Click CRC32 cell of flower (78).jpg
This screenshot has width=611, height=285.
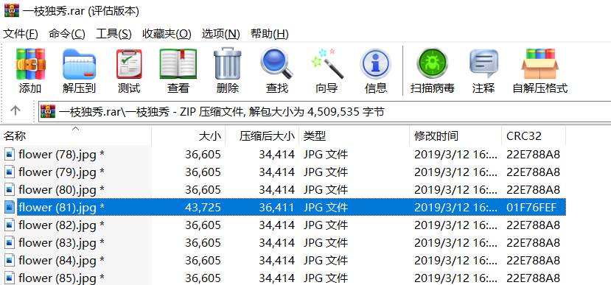(x=533, y=155)
